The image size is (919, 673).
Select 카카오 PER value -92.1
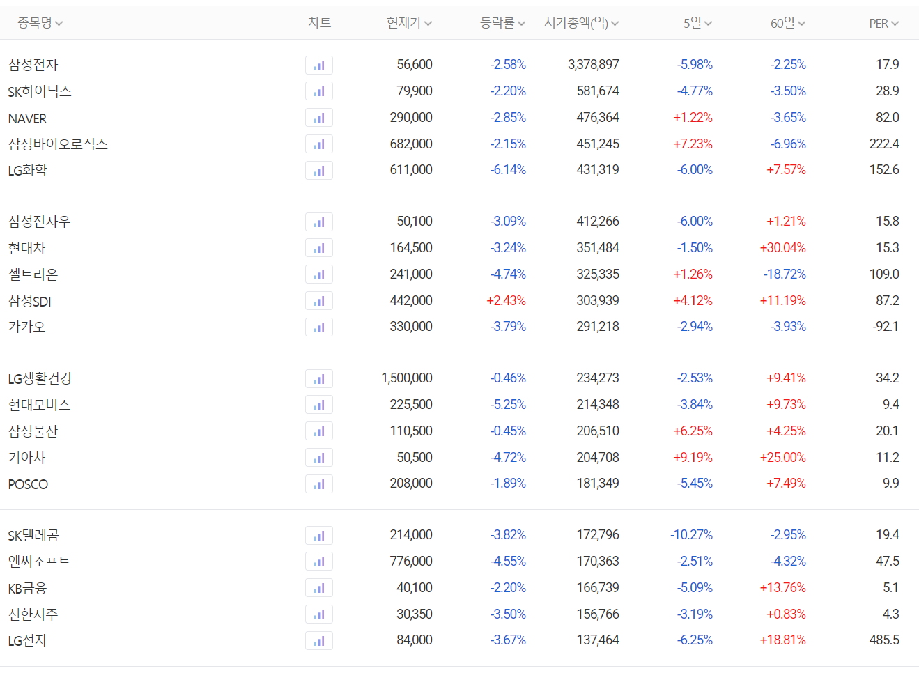coord(886,327)
